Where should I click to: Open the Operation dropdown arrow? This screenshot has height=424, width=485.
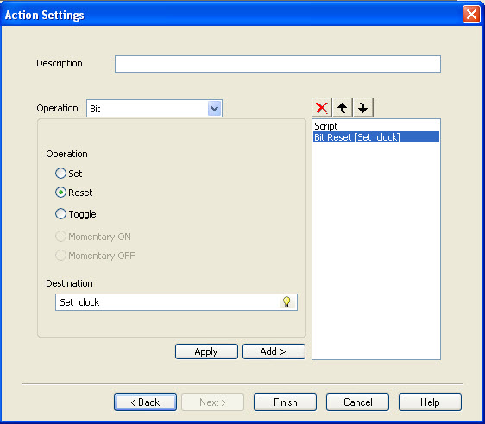click(215, 109)
